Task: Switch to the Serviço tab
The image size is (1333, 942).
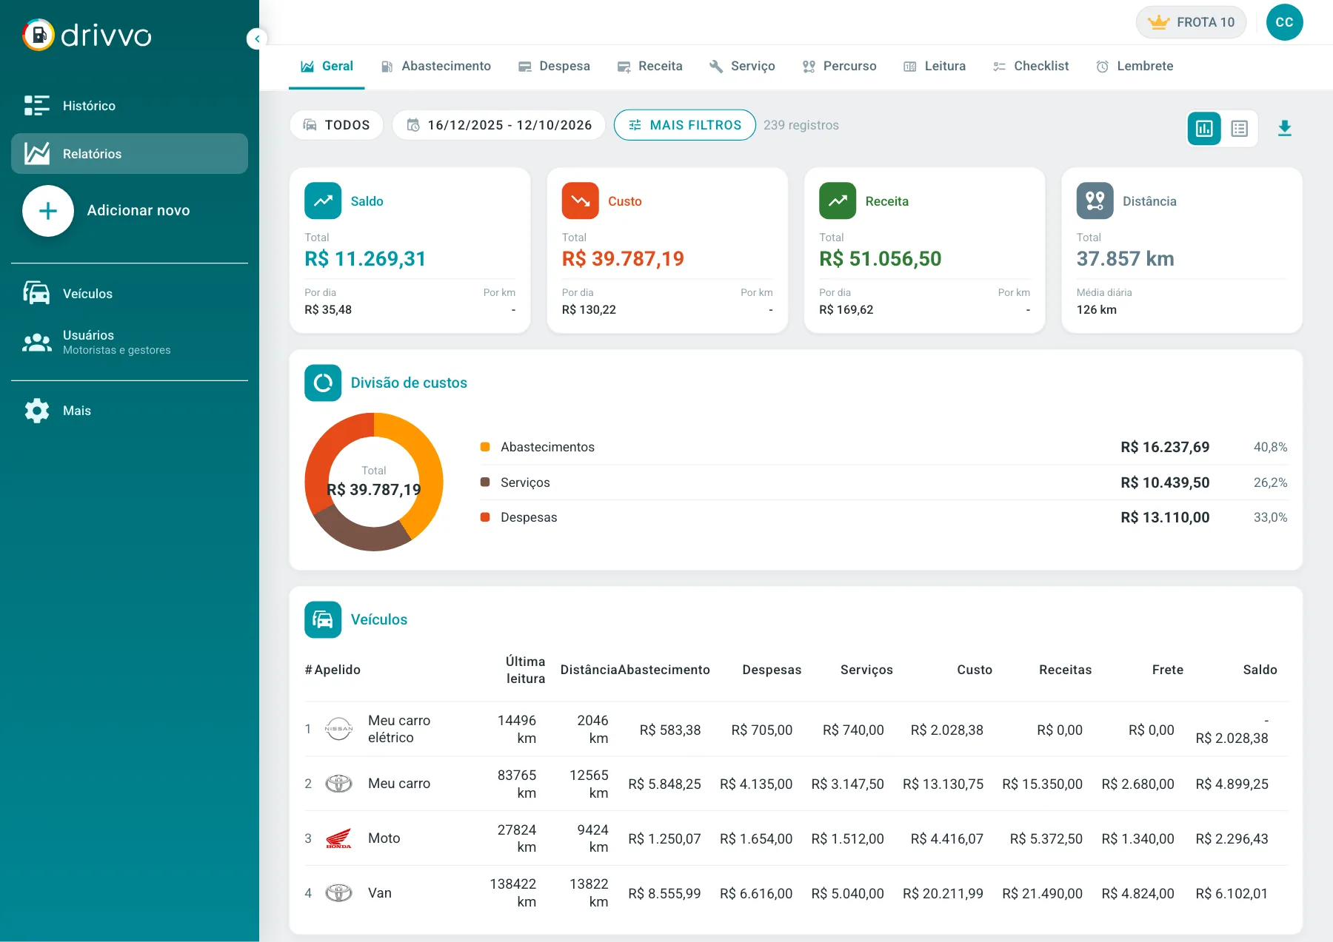Action: click(742, 67)
